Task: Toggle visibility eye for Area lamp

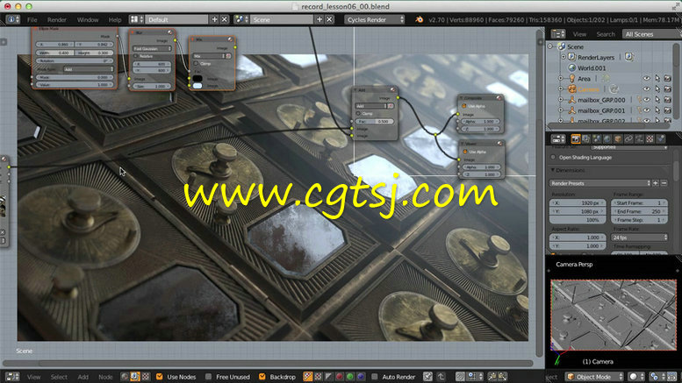Action: [x=646, y=79]
